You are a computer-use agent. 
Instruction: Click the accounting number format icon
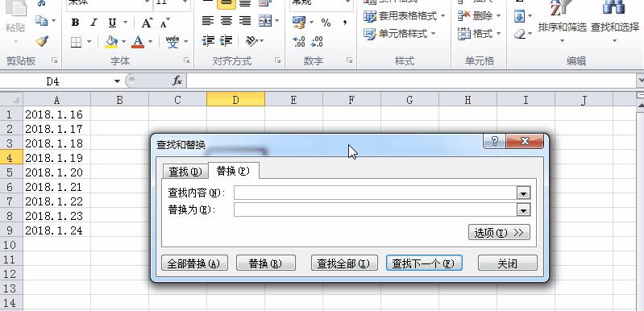tap(299, 23)
